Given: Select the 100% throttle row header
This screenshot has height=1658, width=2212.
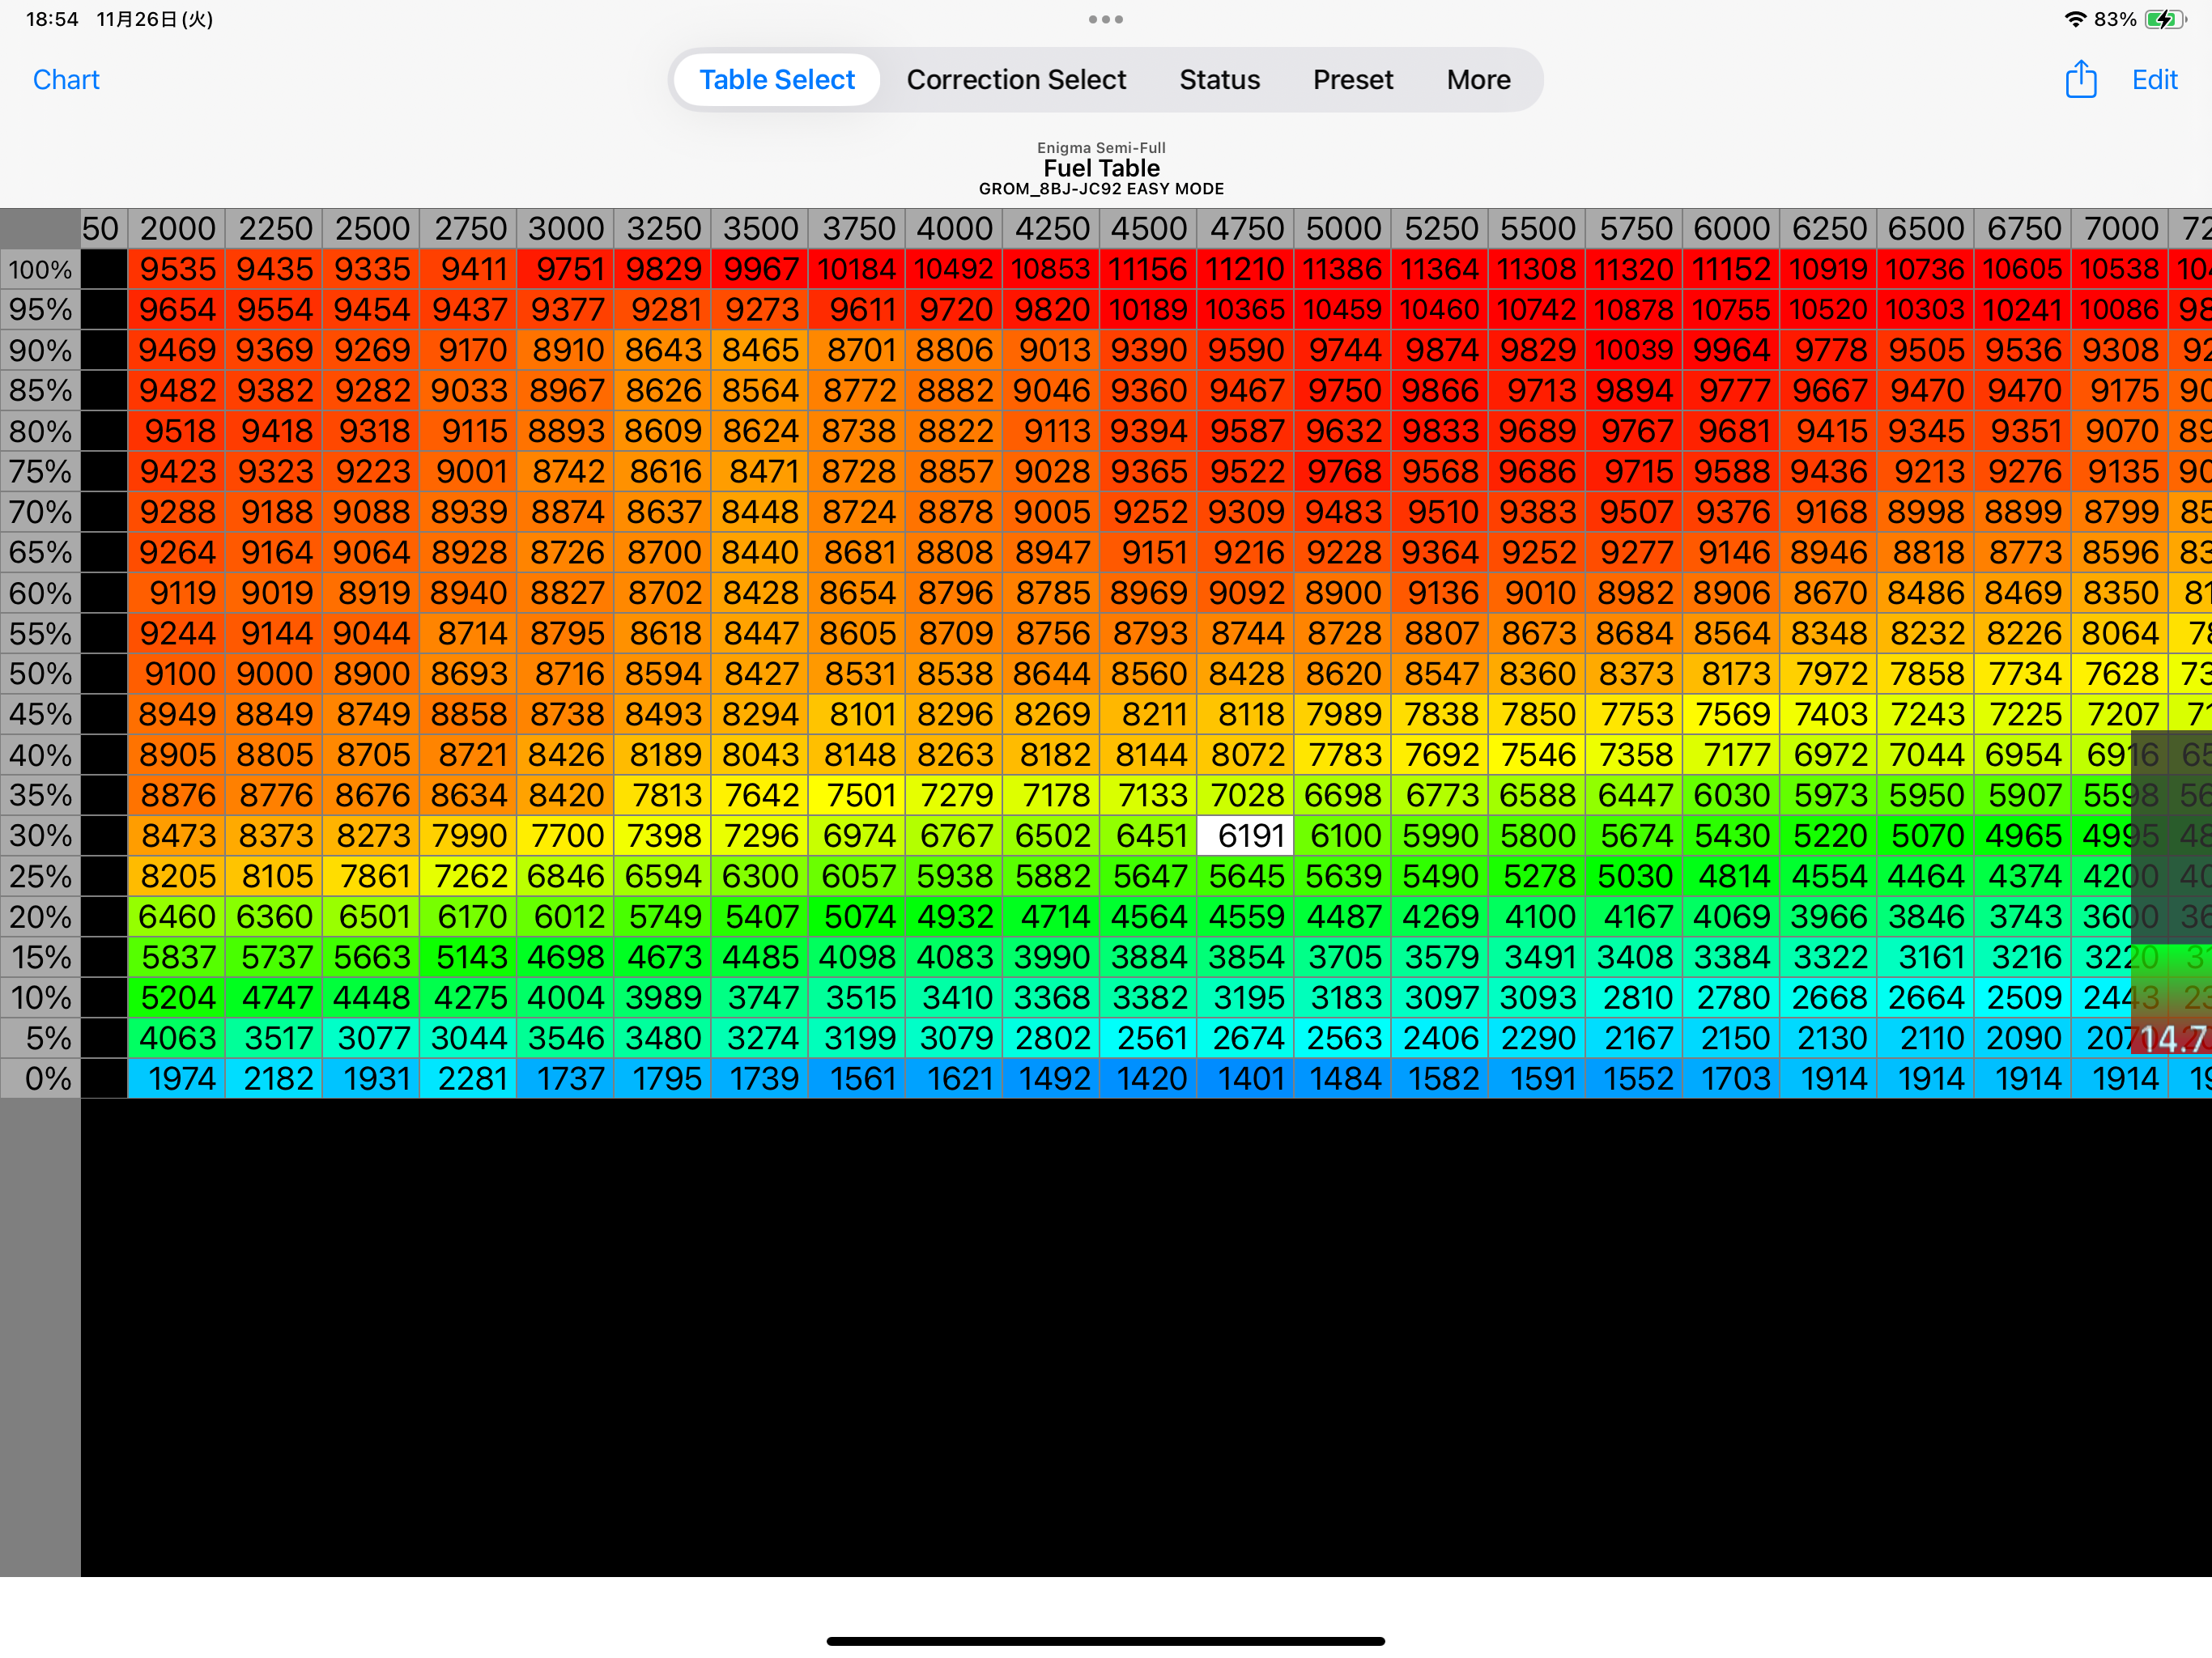Looking at the screenshot, I should pos(40,270).
